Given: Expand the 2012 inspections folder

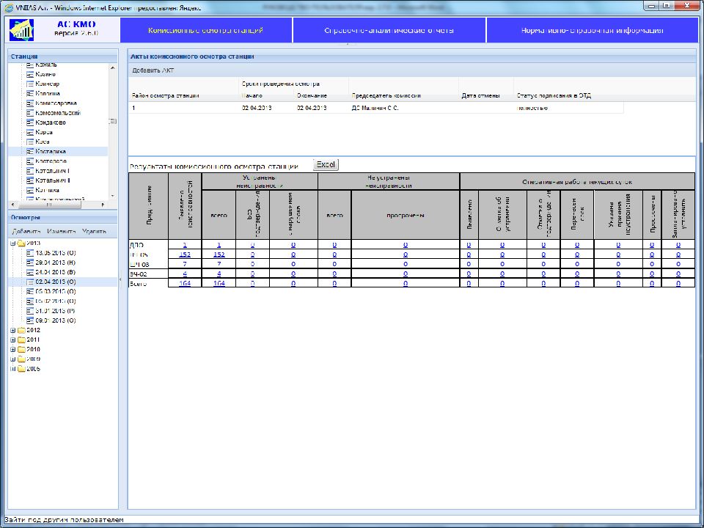Looking at the screenshot, I should [13, 331].
